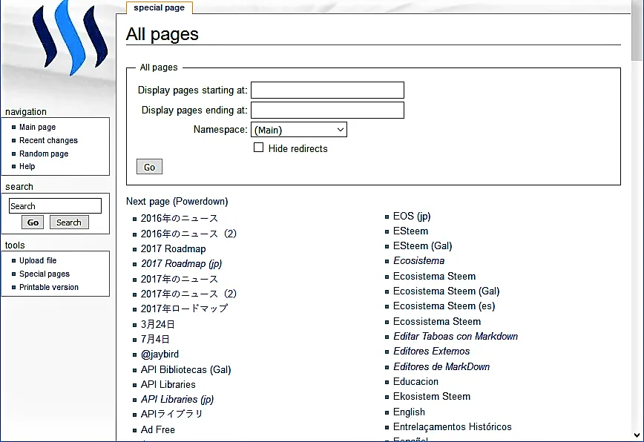Screen dimensions: 644x442
Task: Open the 2017 Roadmap (jp) redirect link
Action: coord(181,263)
